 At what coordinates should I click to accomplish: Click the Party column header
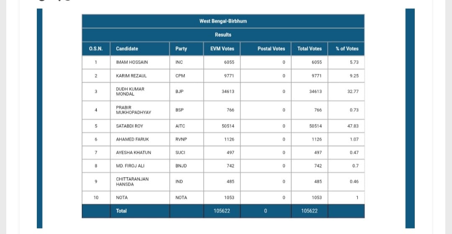(x=187, y=48)
